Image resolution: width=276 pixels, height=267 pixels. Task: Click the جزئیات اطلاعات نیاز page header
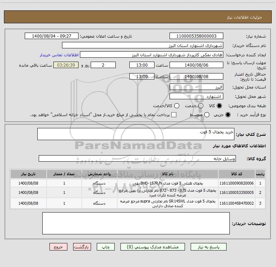244,17
